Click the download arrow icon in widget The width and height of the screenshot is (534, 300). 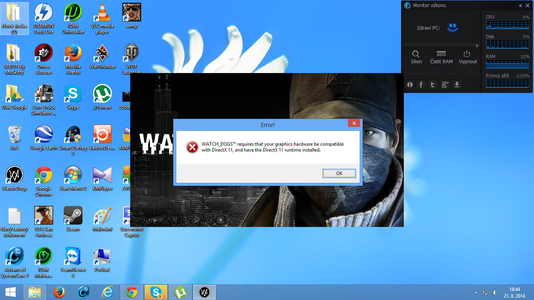[457, 85]
